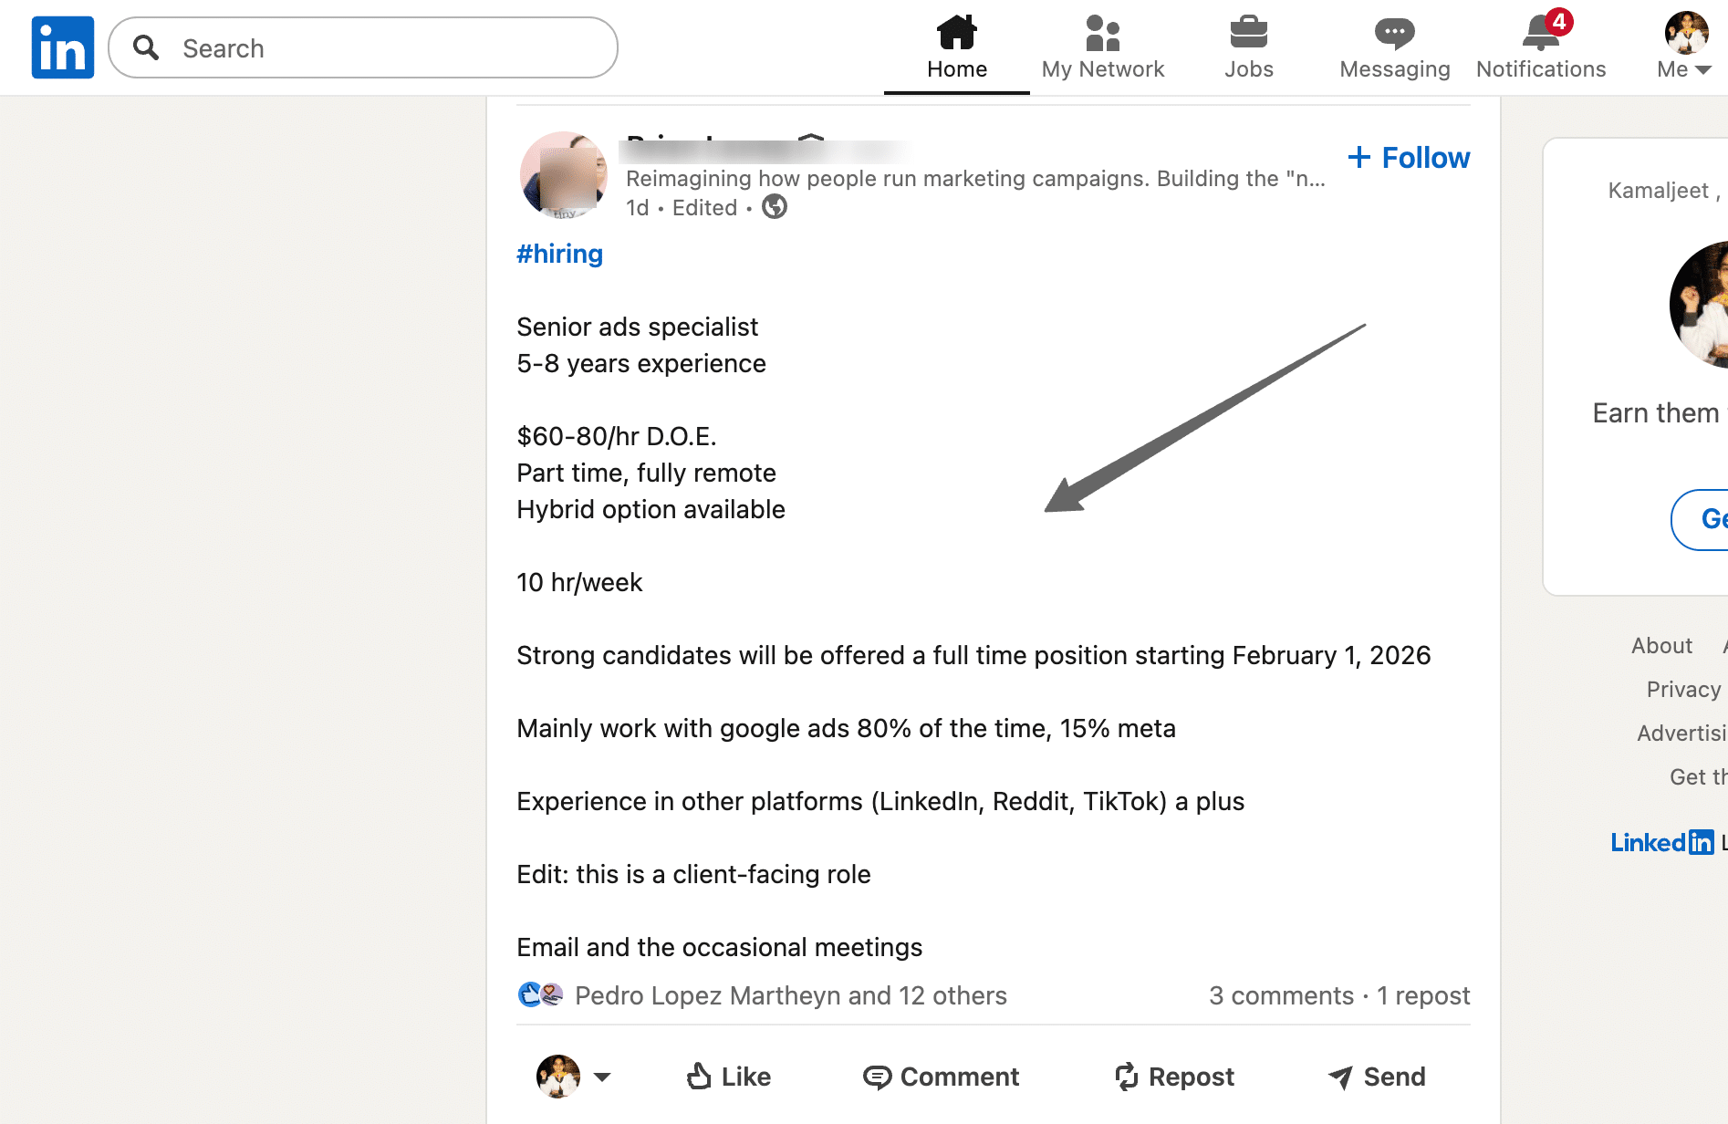Open the Me dropdown menu
This screenshot has height=1124, width=1728.
click(1681, 46)
